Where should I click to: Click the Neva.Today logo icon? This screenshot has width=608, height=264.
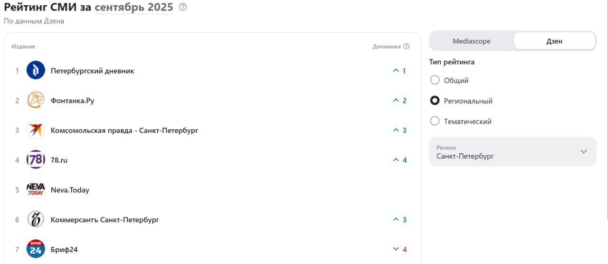(36, 190)
